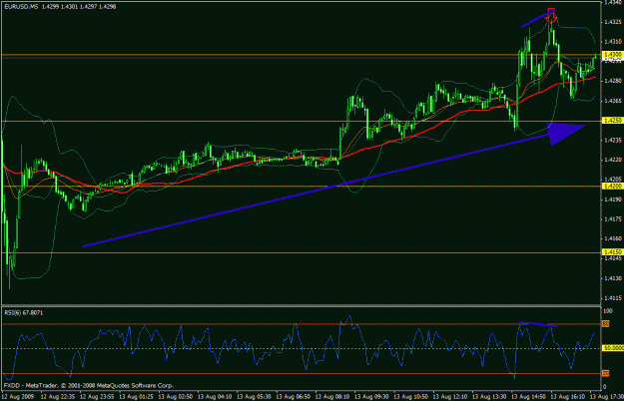Select the 1.4190 price scale value
The width and height of the screenshot is (624, 401).
click(x=613, y=200)
